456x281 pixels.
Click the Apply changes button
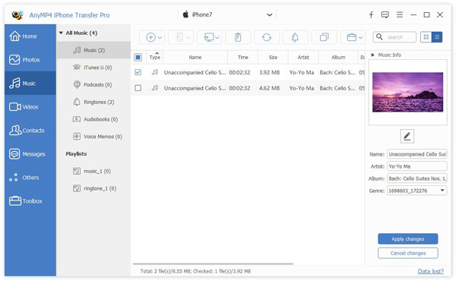(407, 239)
